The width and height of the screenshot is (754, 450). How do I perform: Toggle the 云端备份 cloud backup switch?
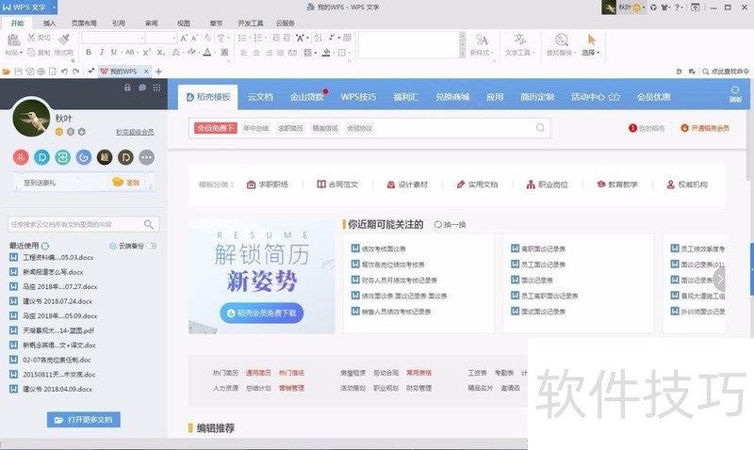(152, 246)
